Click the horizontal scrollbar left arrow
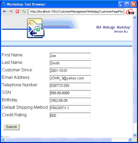Image resolution: width=138 pixels, height=143 pixels. [3, 140]
